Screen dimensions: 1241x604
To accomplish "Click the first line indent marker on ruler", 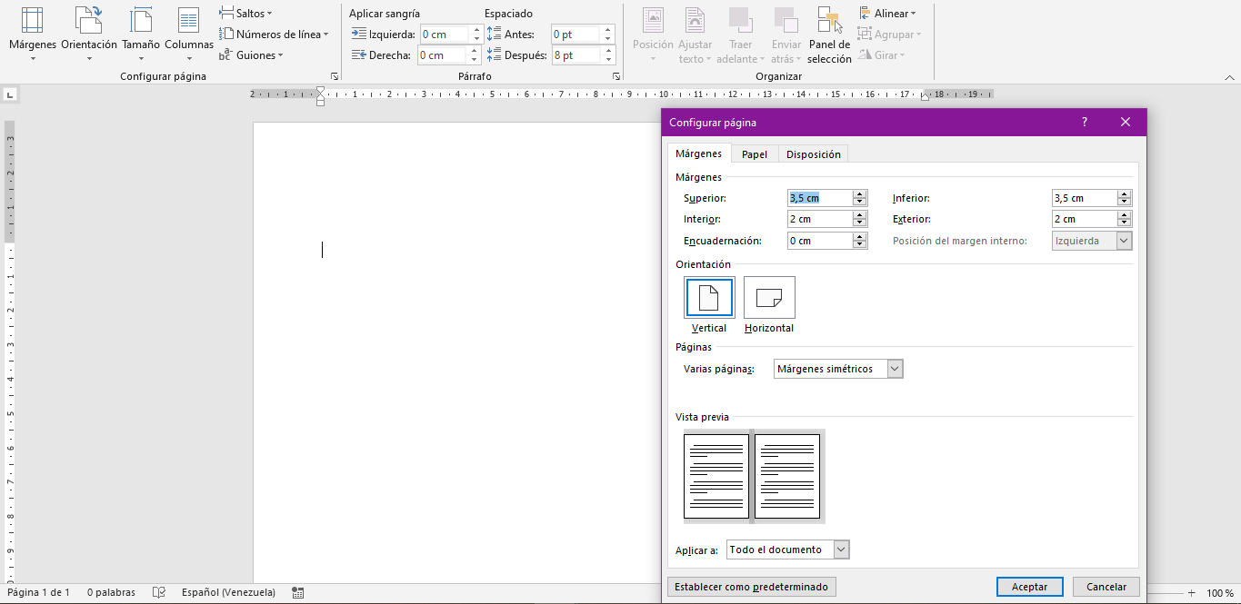I will [320, 91].
